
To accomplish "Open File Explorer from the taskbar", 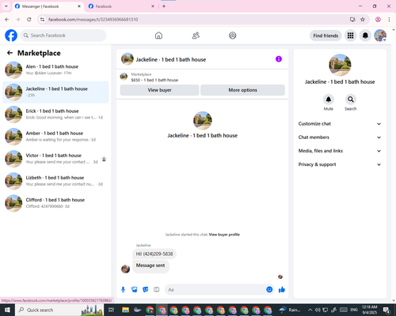I will coord(125,310).
